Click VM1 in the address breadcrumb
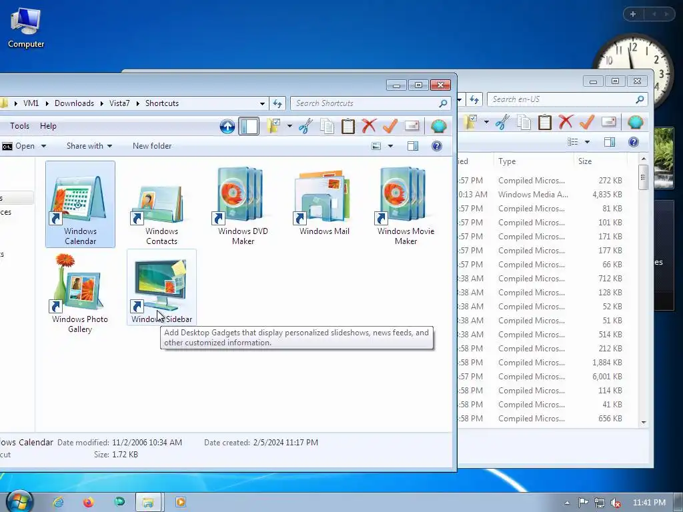This screenshot has width=683, height=512. (31, 103)
